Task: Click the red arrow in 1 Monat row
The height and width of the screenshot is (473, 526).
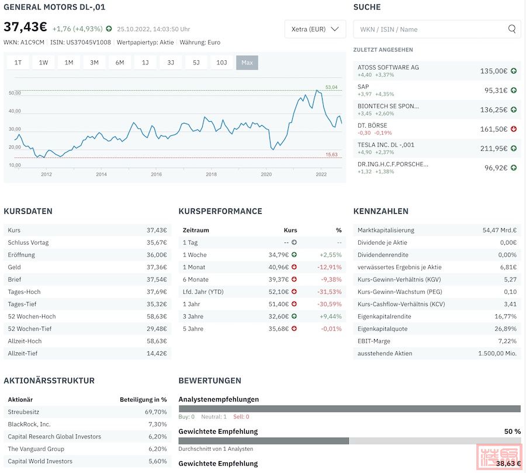Action: (x=294, y=267)
